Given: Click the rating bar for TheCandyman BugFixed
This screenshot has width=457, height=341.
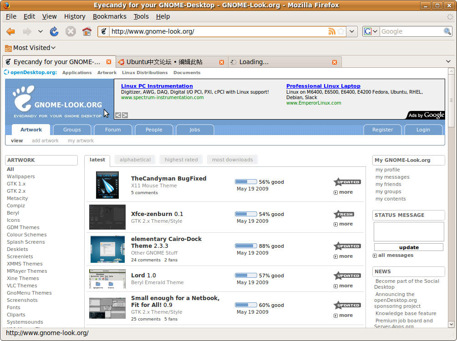Looking at the screenshot, I should coord(246,182).
